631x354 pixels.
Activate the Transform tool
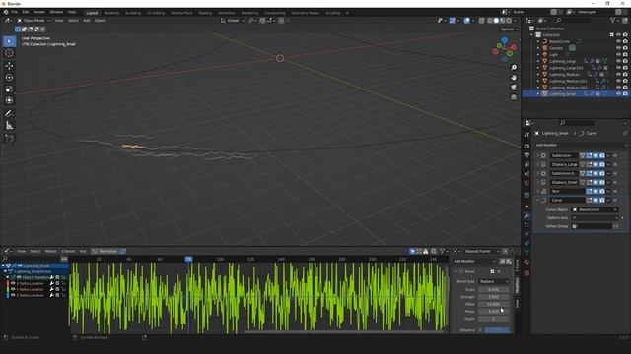[x=9, y=100]
